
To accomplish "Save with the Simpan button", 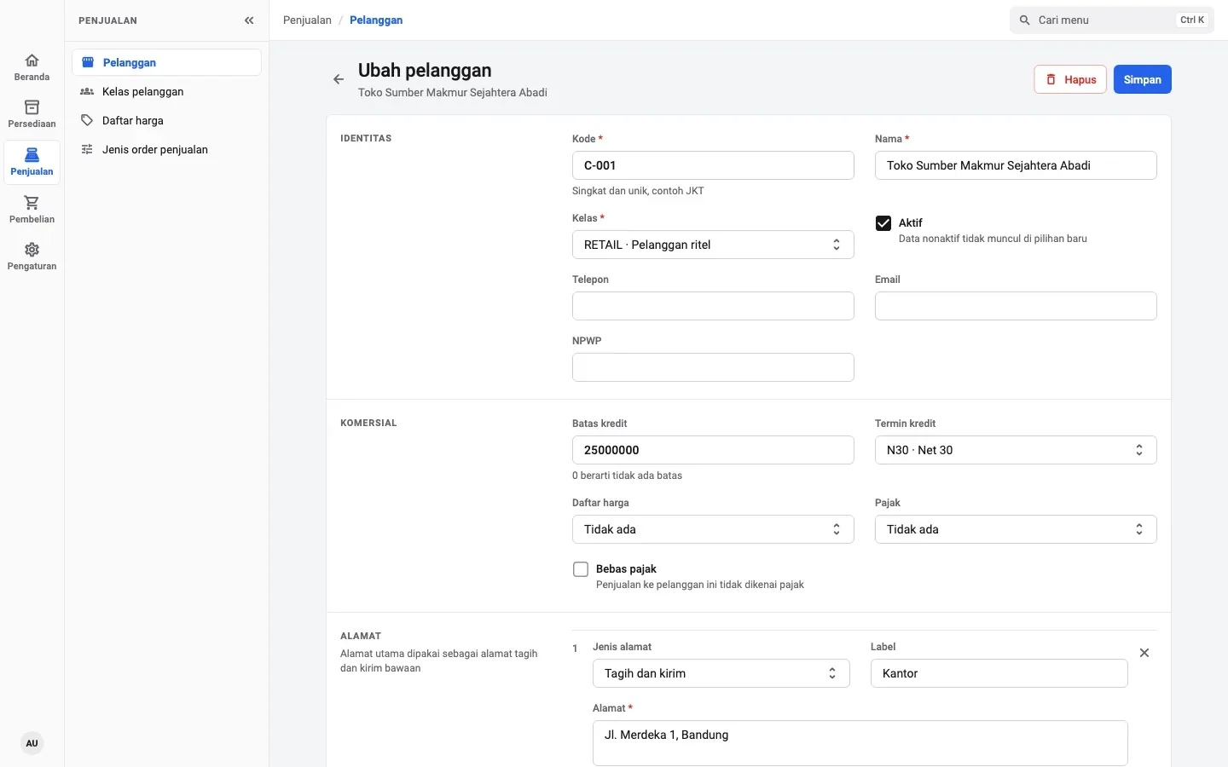I will coord(1143,79).
